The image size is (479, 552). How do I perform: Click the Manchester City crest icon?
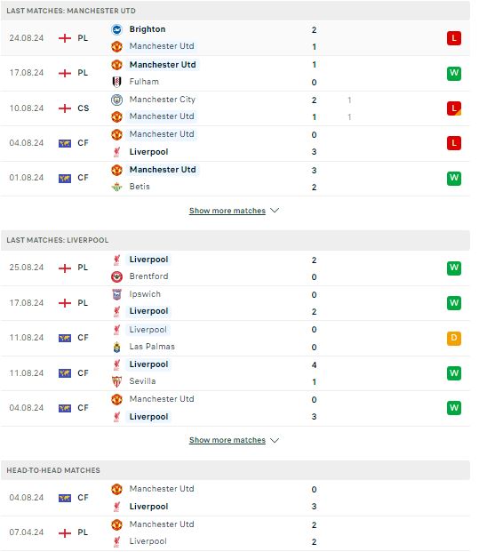point(116,100)
